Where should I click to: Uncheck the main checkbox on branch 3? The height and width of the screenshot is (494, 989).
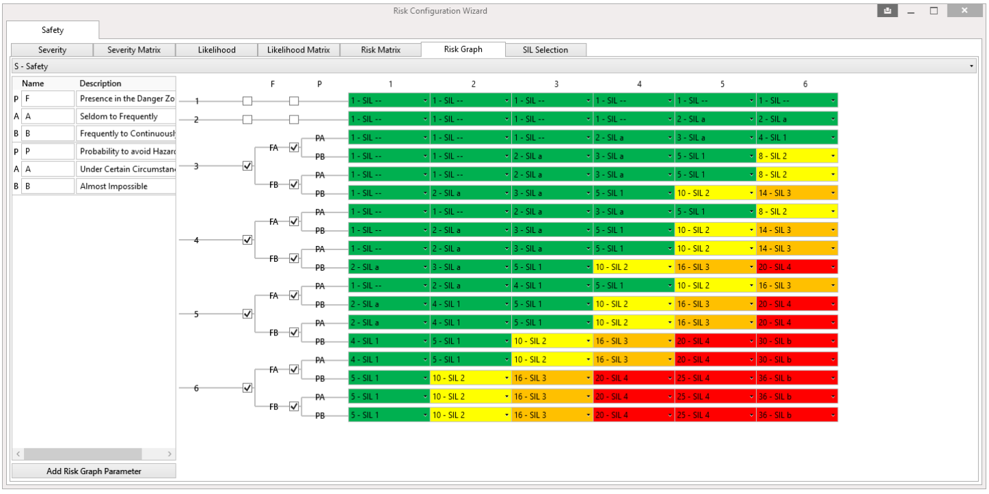(x=247, y=166)
